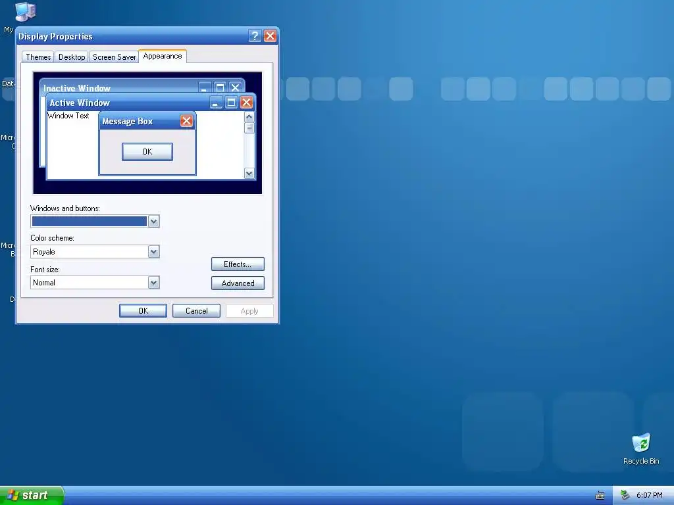
Task: Click the Message Box title text
Action: 128,121
